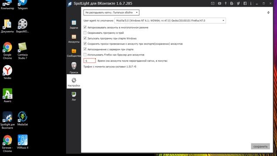
Task: Click the pin icon in title bar
Action: tap(225, 3)
